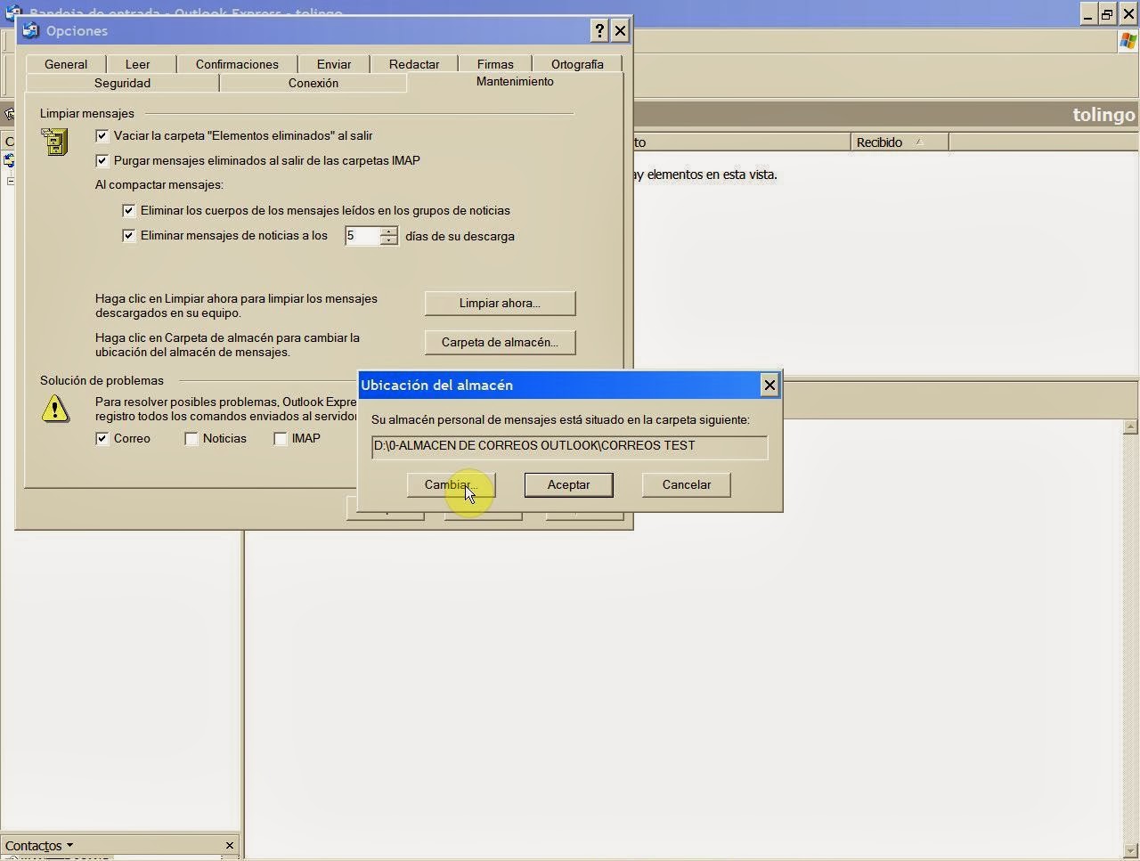The width and height of the screenshot is (1140, 861).
Task: Open the Conexión tab
Action: click(313, 83)
